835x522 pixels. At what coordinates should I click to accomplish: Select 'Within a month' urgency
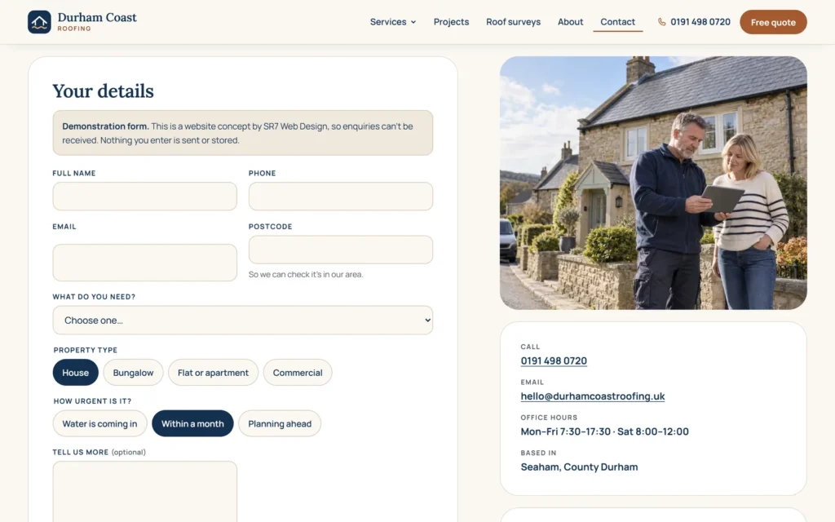[192, 423]
